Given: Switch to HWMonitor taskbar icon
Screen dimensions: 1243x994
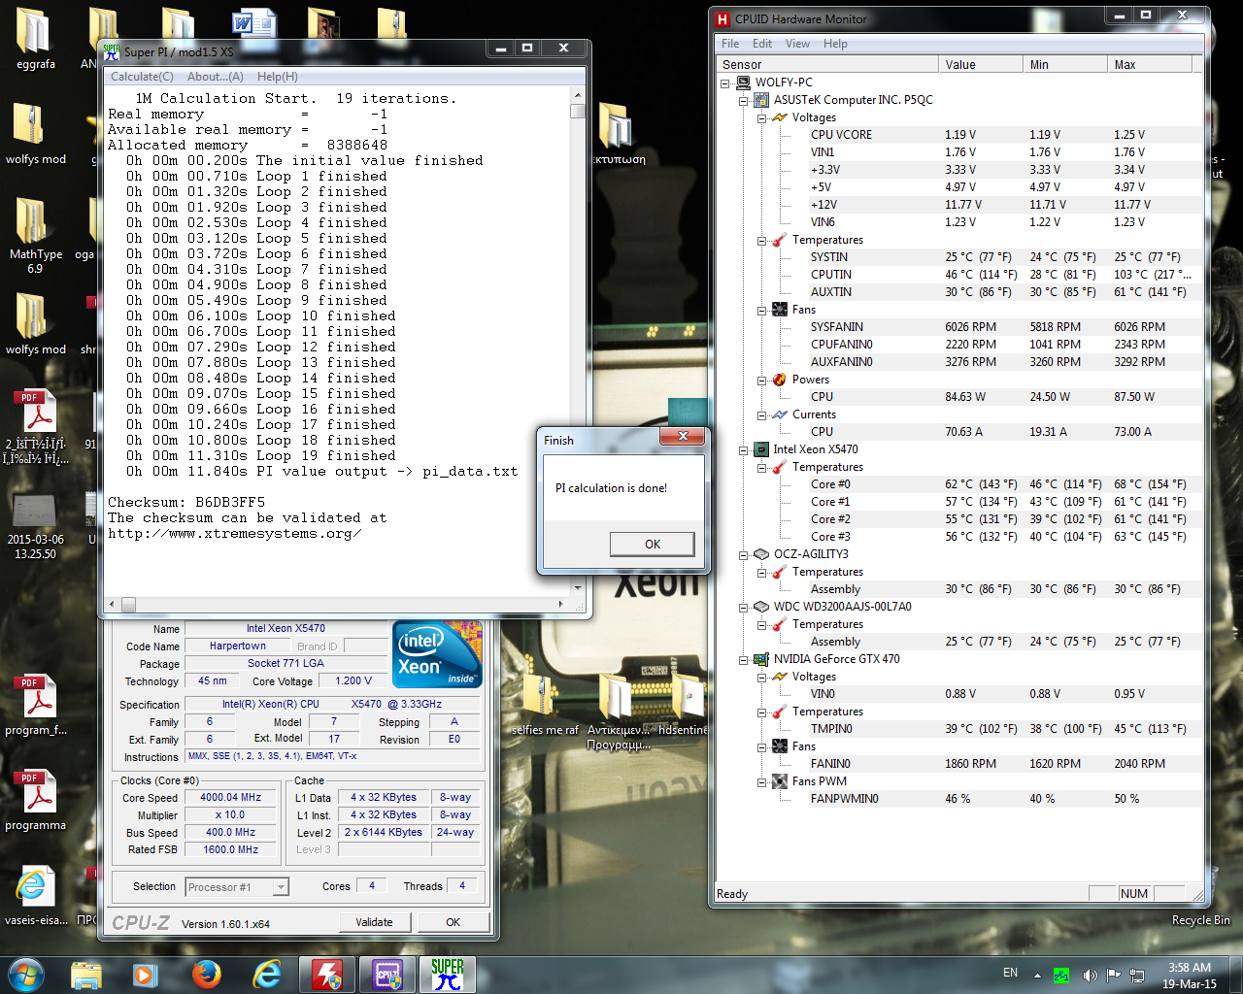Looking at the screenshot, I should coord(326,975).
